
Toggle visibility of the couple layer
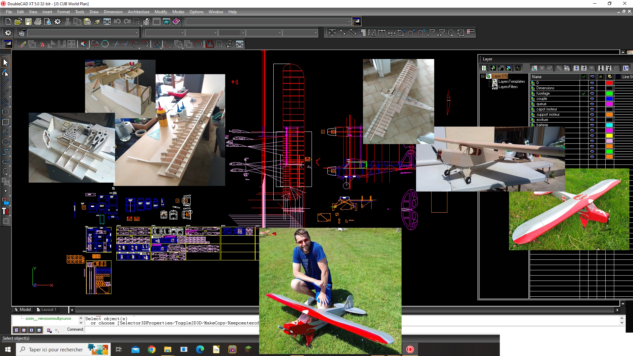[592, 99]
